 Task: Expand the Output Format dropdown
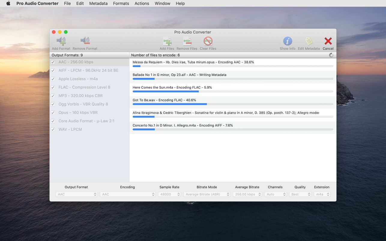(76, 194)
